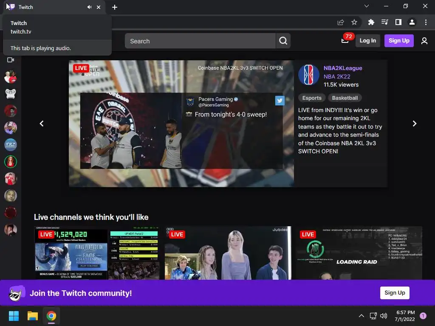
Task: Click the network icon in system tray
Action: [x=373, y=316]
